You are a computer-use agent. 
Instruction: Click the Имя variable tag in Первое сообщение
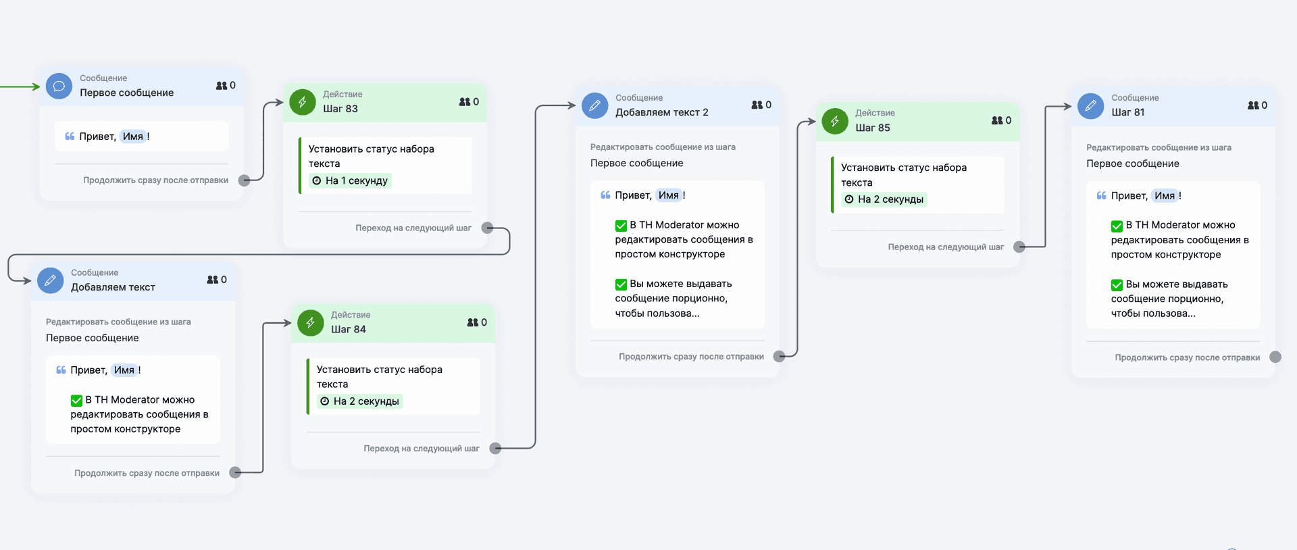coord(133,136)
